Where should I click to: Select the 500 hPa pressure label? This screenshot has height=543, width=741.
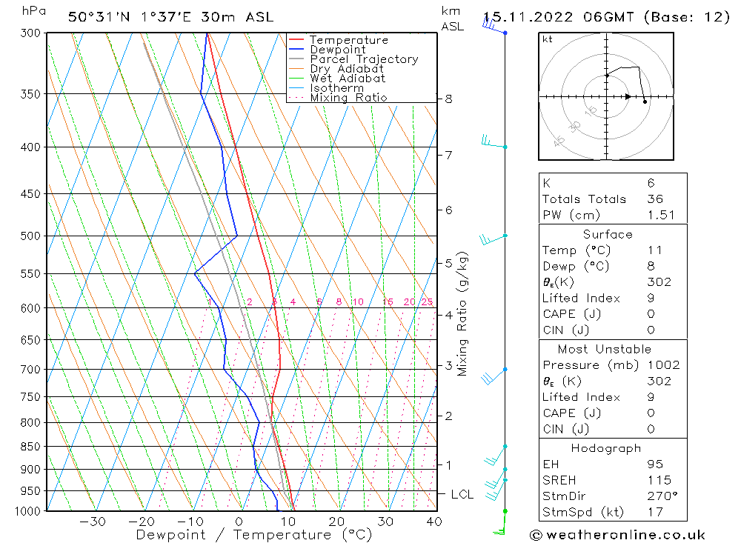[x=30, y=236]
